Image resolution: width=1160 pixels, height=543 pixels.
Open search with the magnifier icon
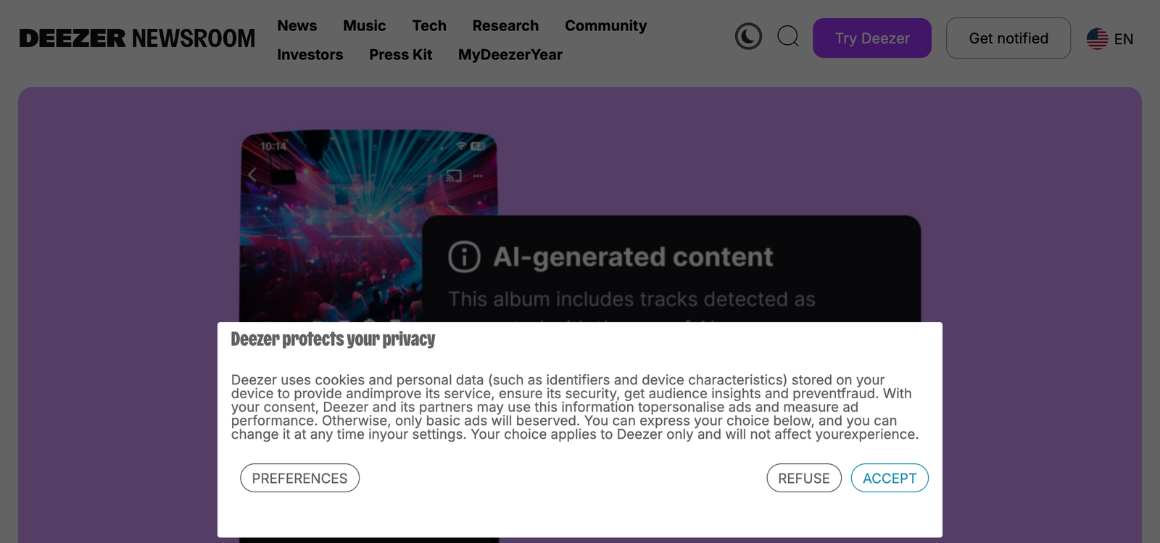(x=788, y=36)
